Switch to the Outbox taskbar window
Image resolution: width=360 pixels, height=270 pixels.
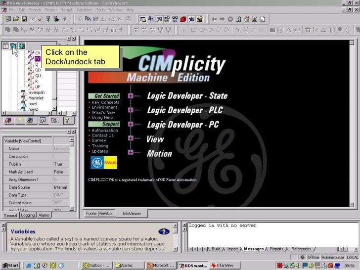[x=97, y=266]
